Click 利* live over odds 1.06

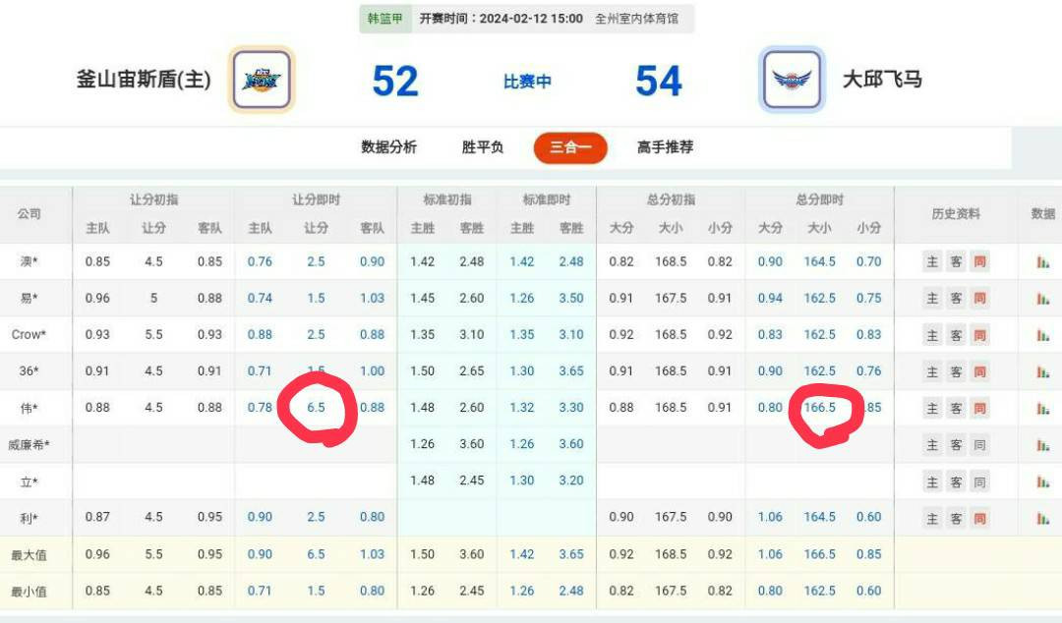pos(770,517)
